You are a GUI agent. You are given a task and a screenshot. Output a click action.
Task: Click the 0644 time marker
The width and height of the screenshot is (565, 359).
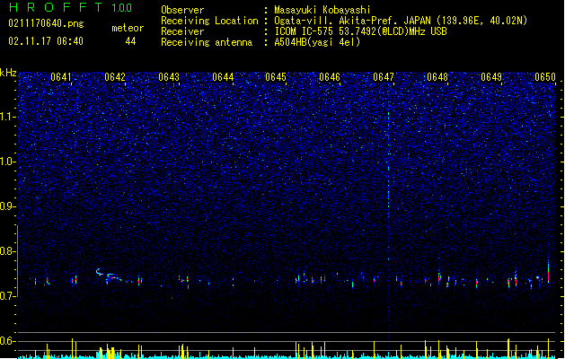click(x=223, y=77)
